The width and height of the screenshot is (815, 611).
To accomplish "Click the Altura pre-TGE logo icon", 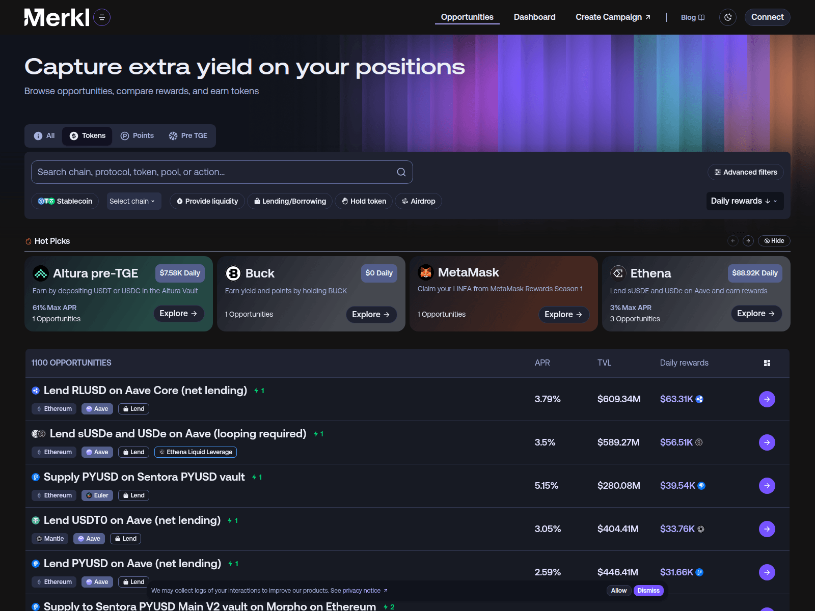I will click(x=41, y=273).
